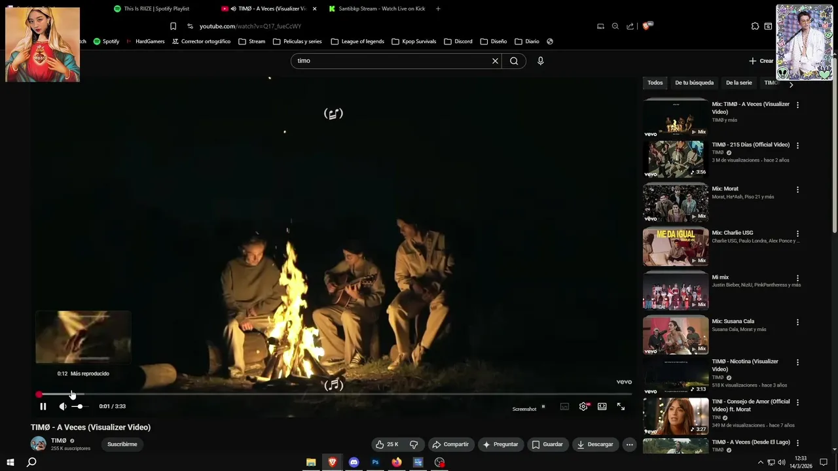The image size is (838, 471).
Task: Open browser extensions puzzle icon
Action: click(755, 26)
